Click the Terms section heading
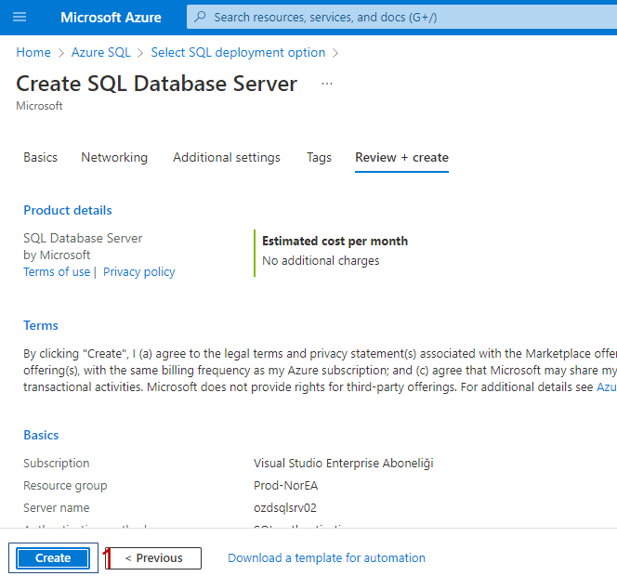617x576 pixels. pyautogui.click(x=41, y=325)
